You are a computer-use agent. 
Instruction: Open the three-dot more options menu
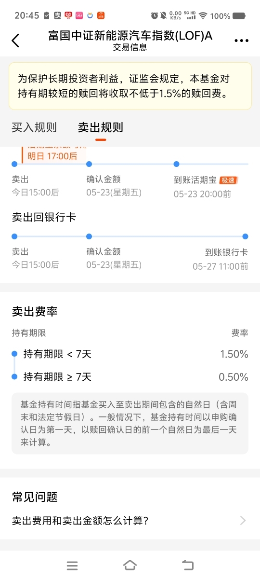pyautogui.click(x=241, y=41)
